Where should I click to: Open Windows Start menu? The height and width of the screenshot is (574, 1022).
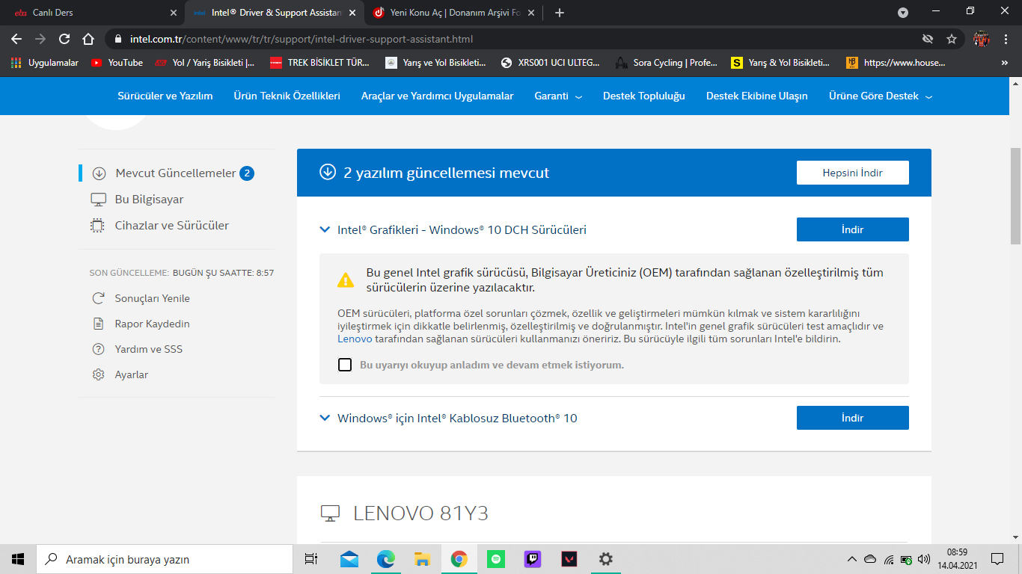[x=18, y=559]
